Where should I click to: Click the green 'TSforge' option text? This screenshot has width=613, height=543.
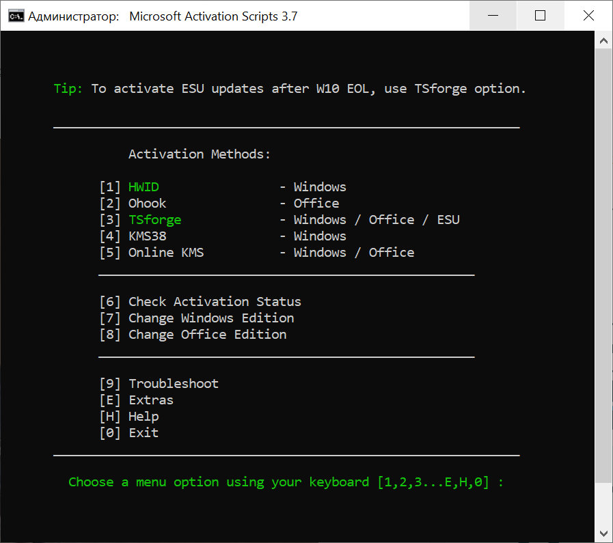tap(155, 220)
